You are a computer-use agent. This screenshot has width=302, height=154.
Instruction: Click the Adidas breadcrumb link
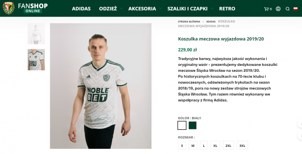pos(211,21)
